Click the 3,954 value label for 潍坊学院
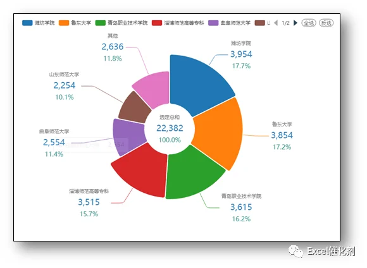This screenshot has height=268, width=367. pos(241,54)
